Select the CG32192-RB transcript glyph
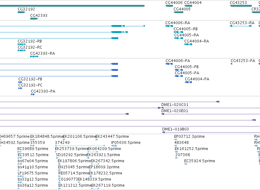Image resolution: width=260 pixels, height=190 pixels. click(x=22, y=44)
